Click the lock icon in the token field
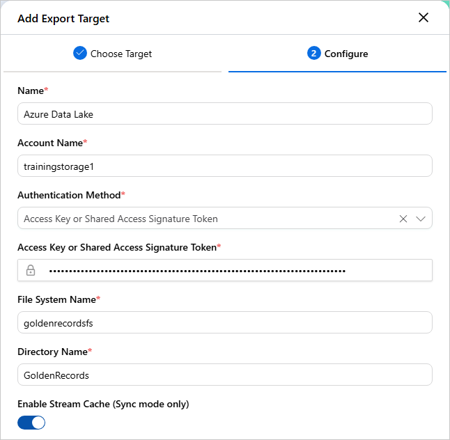450x440 pixels. [31, 270]
